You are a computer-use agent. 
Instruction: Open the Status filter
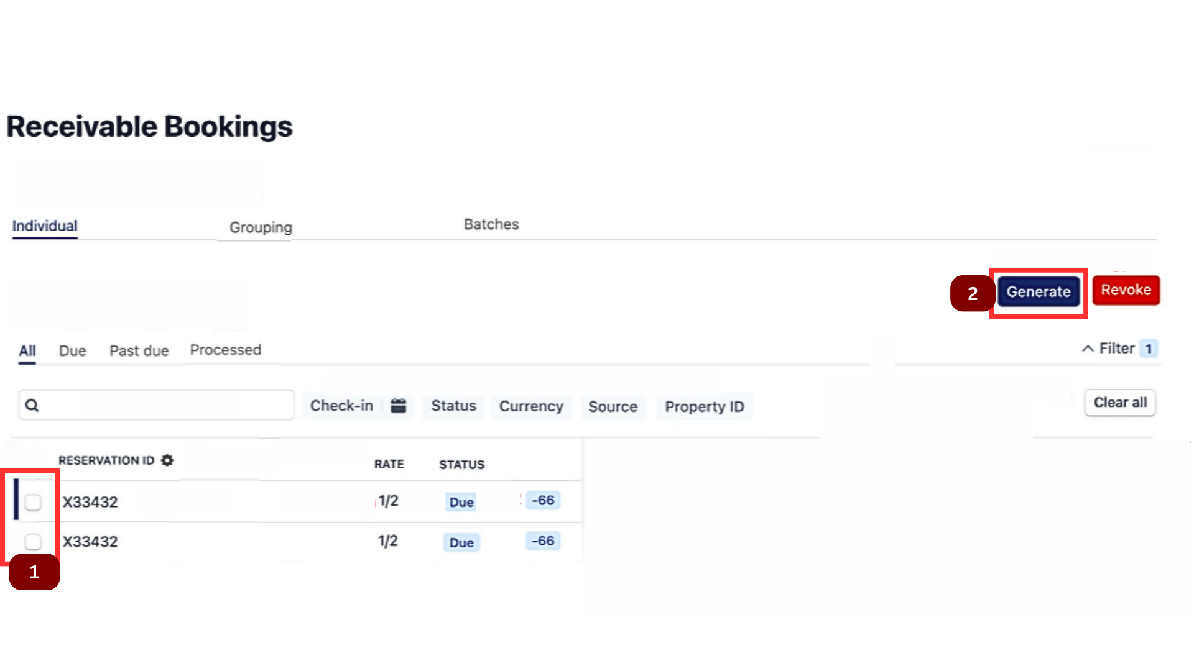point(453,406)
